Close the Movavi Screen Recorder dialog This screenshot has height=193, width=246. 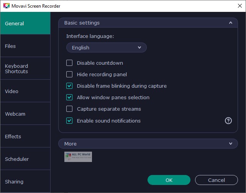240,6
